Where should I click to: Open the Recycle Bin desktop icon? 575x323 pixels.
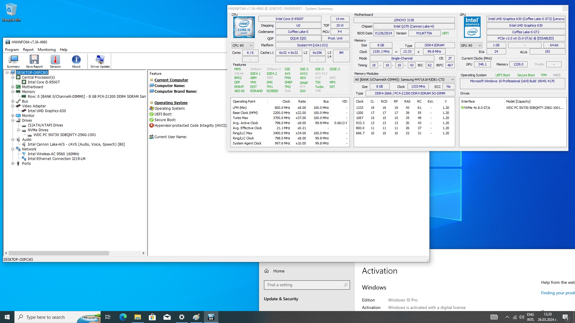(11, 13)
